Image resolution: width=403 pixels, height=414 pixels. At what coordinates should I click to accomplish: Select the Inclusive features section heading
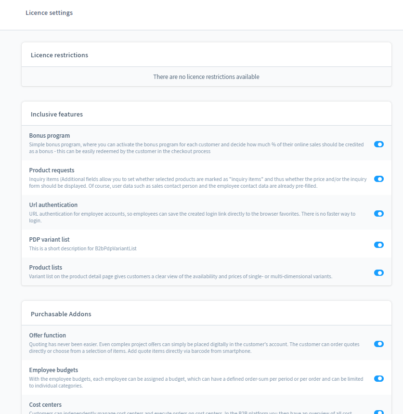click(57, 115)
